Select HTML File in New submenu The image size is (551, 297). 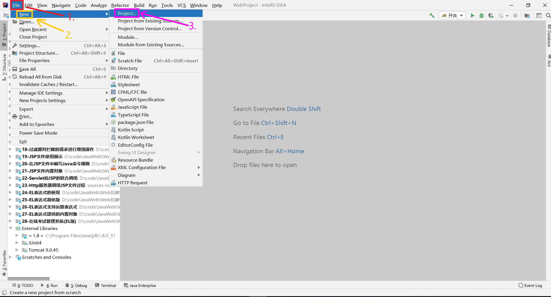[x=156, y=77]
